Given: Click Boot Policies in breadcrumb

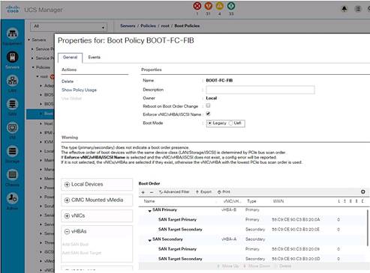Looking at the screenshot, I should (187, 26).
